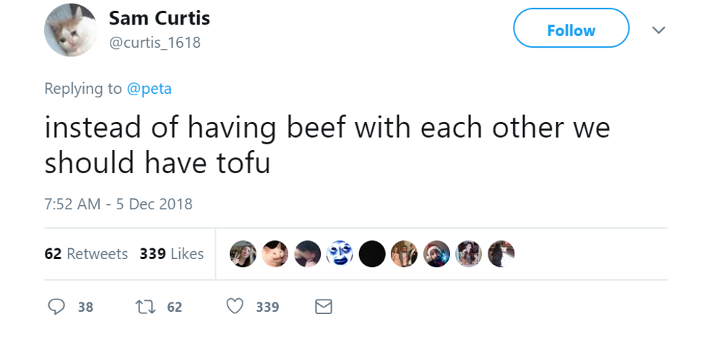The height and width of the screenshot is (345, 708).
Task: Click the 7:52 AM - 5 Dec 2018 timestamp
Action: pos(118,204)
